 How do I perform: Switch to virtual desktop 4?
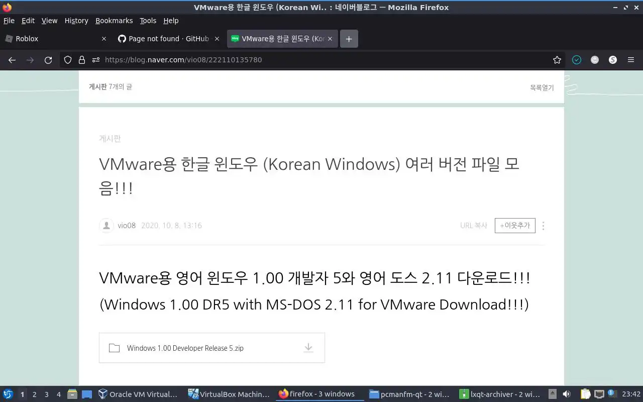click(58, 394)
